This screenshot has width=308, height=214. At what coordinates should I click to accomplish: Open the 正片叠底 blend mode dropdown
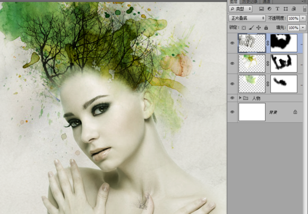[x=247, y=18]
